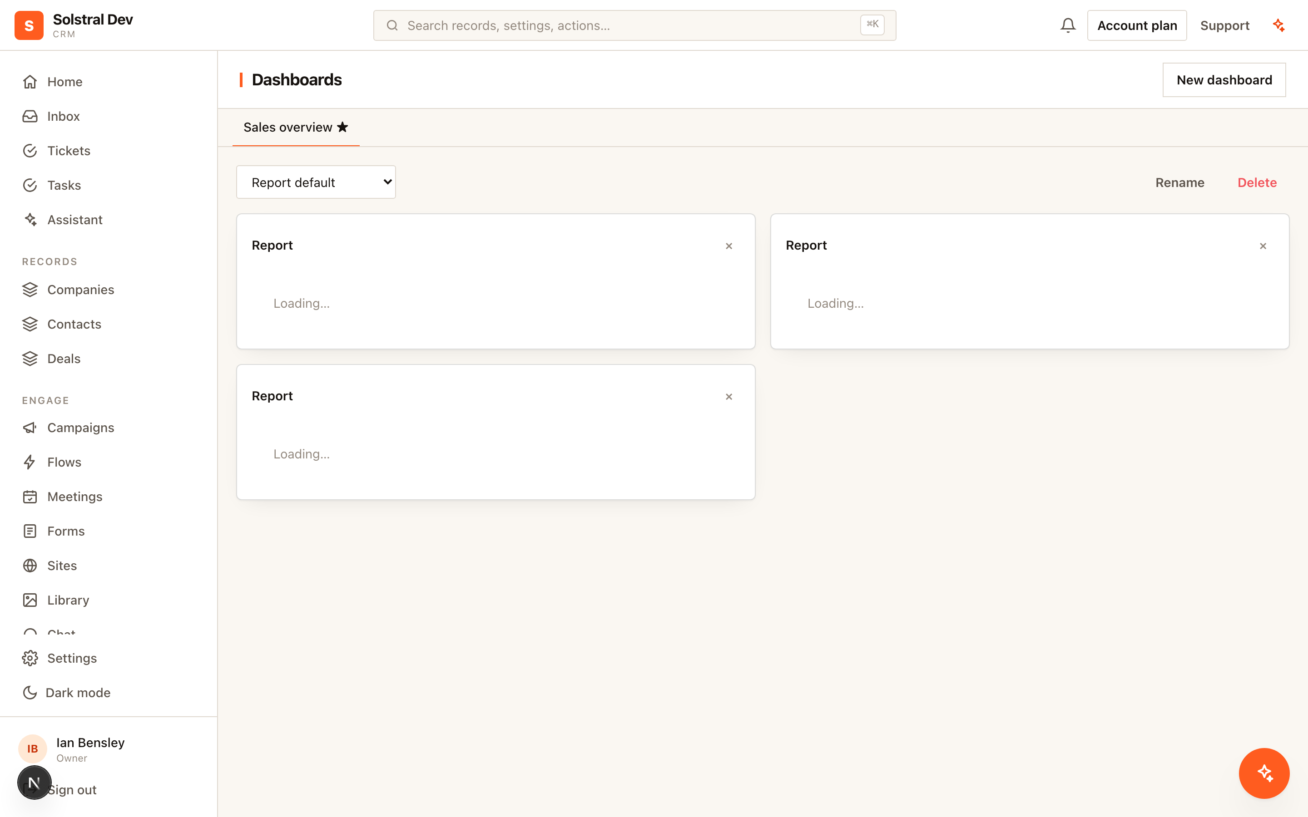Click the New dashboard button

[1224, 80]
